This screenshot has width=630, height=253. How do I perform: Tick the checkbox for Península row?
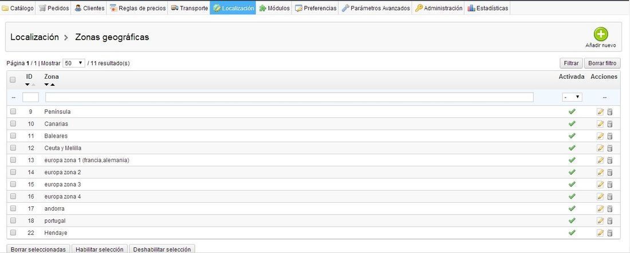tap(13, 111)
